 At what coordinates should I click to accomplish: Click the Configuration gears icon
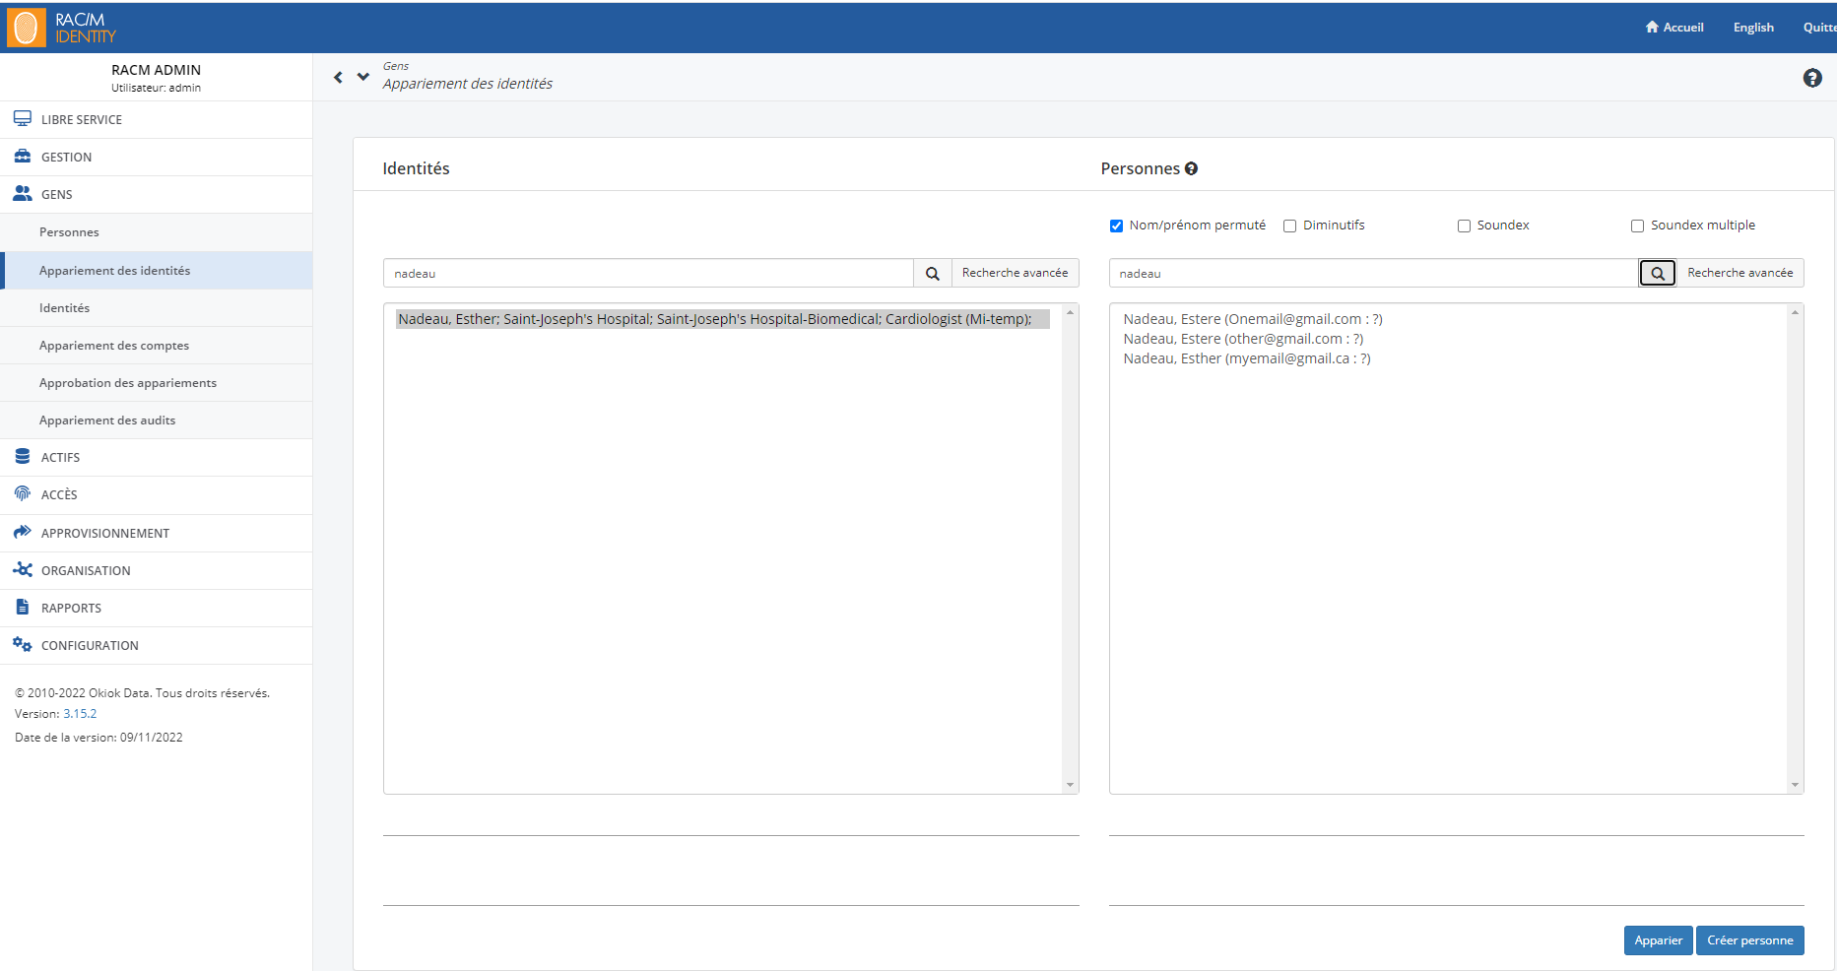[x=23, y=645]
